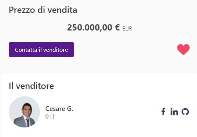
Task: Contact the seller using the purple button
Action: pos(41,50)
